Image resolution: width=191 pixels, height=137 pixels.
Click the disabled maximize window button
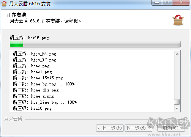click(167, 2)
